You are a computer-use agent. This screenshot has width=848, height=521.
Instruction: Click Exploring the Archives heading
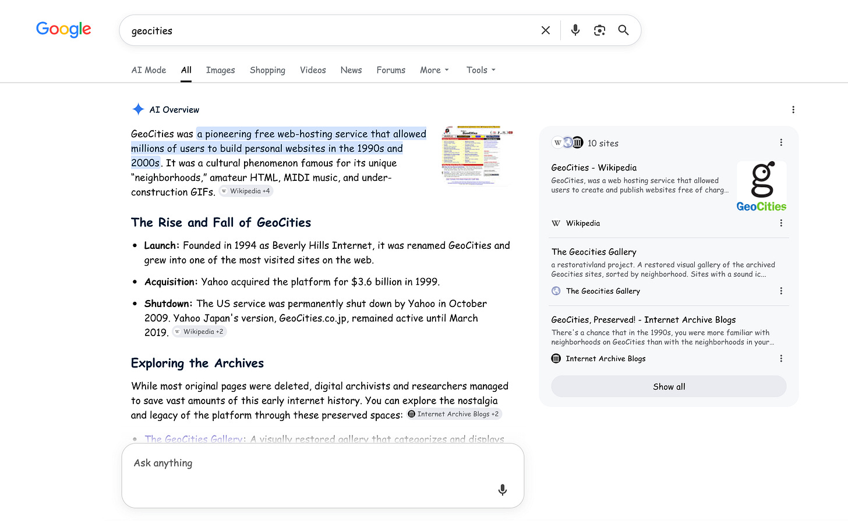197,363
